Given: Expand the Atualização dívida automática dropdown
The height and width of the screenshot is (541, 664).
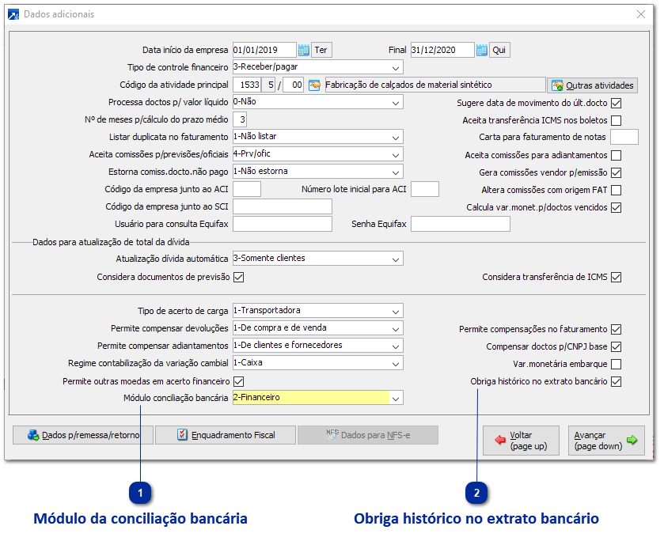Looking at the screenshot, I should (x=396, y=258).
